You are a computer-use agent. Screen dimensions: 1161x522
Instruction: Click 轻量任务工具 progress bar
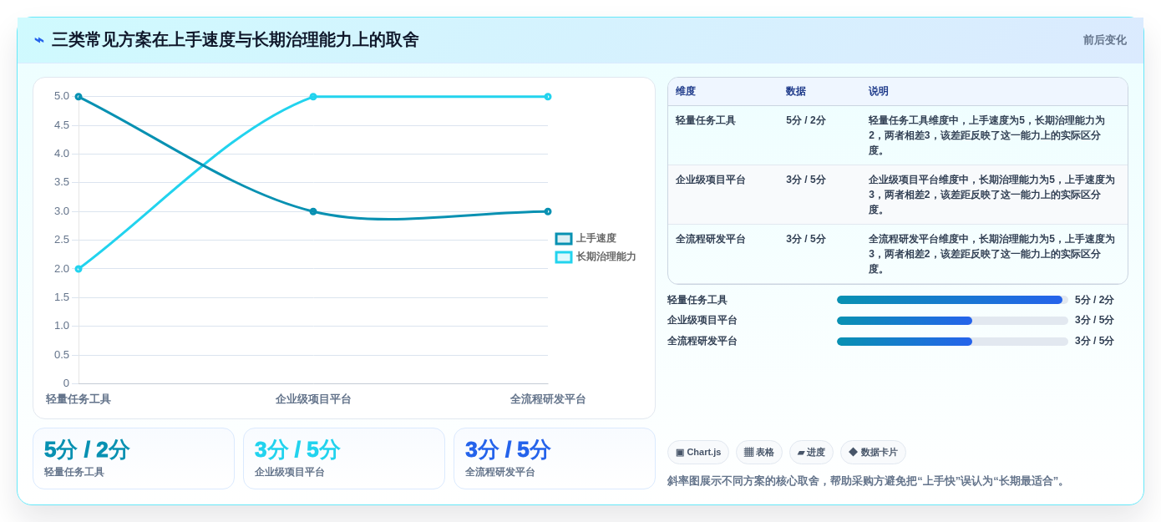point(952,300)
